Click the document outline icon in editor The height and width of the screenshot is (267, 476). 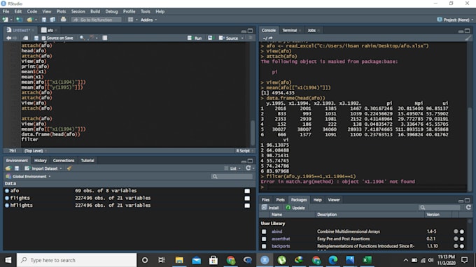(251, 38)
